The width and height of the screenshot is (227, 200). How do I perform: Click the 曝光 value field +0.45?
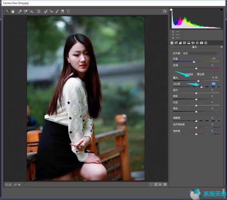[214, 78]
